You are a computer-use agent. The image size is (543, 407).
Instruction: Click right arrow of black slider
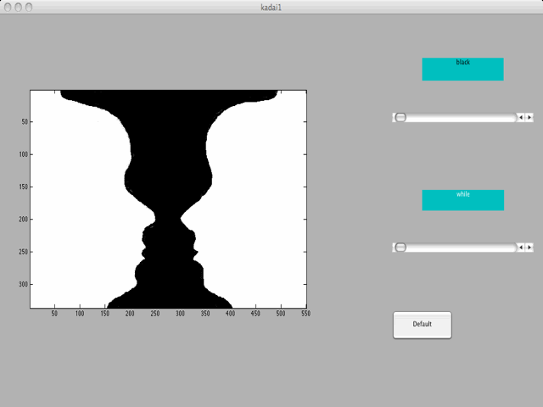pyautogui.click(x=529, y=117)
